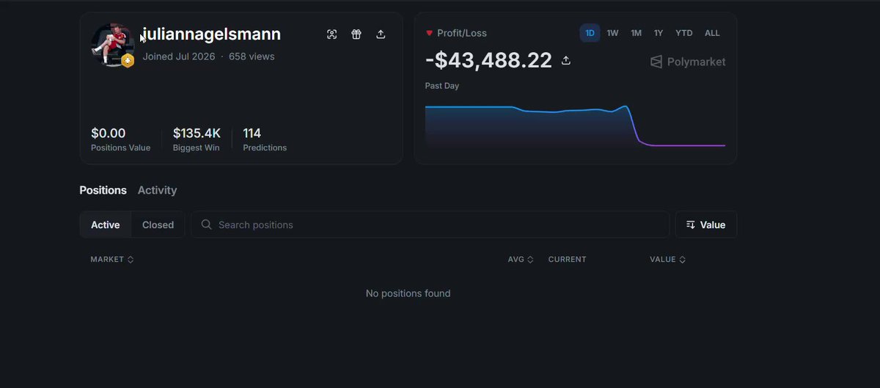Sort positions by MARKET column

coord(111,260)
